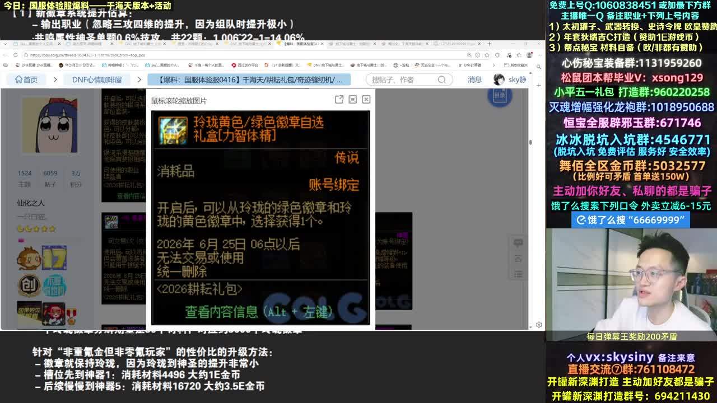Click the list icon in right sidebar
The height and width of the screenshot is (403, 717).
point(518,274)
